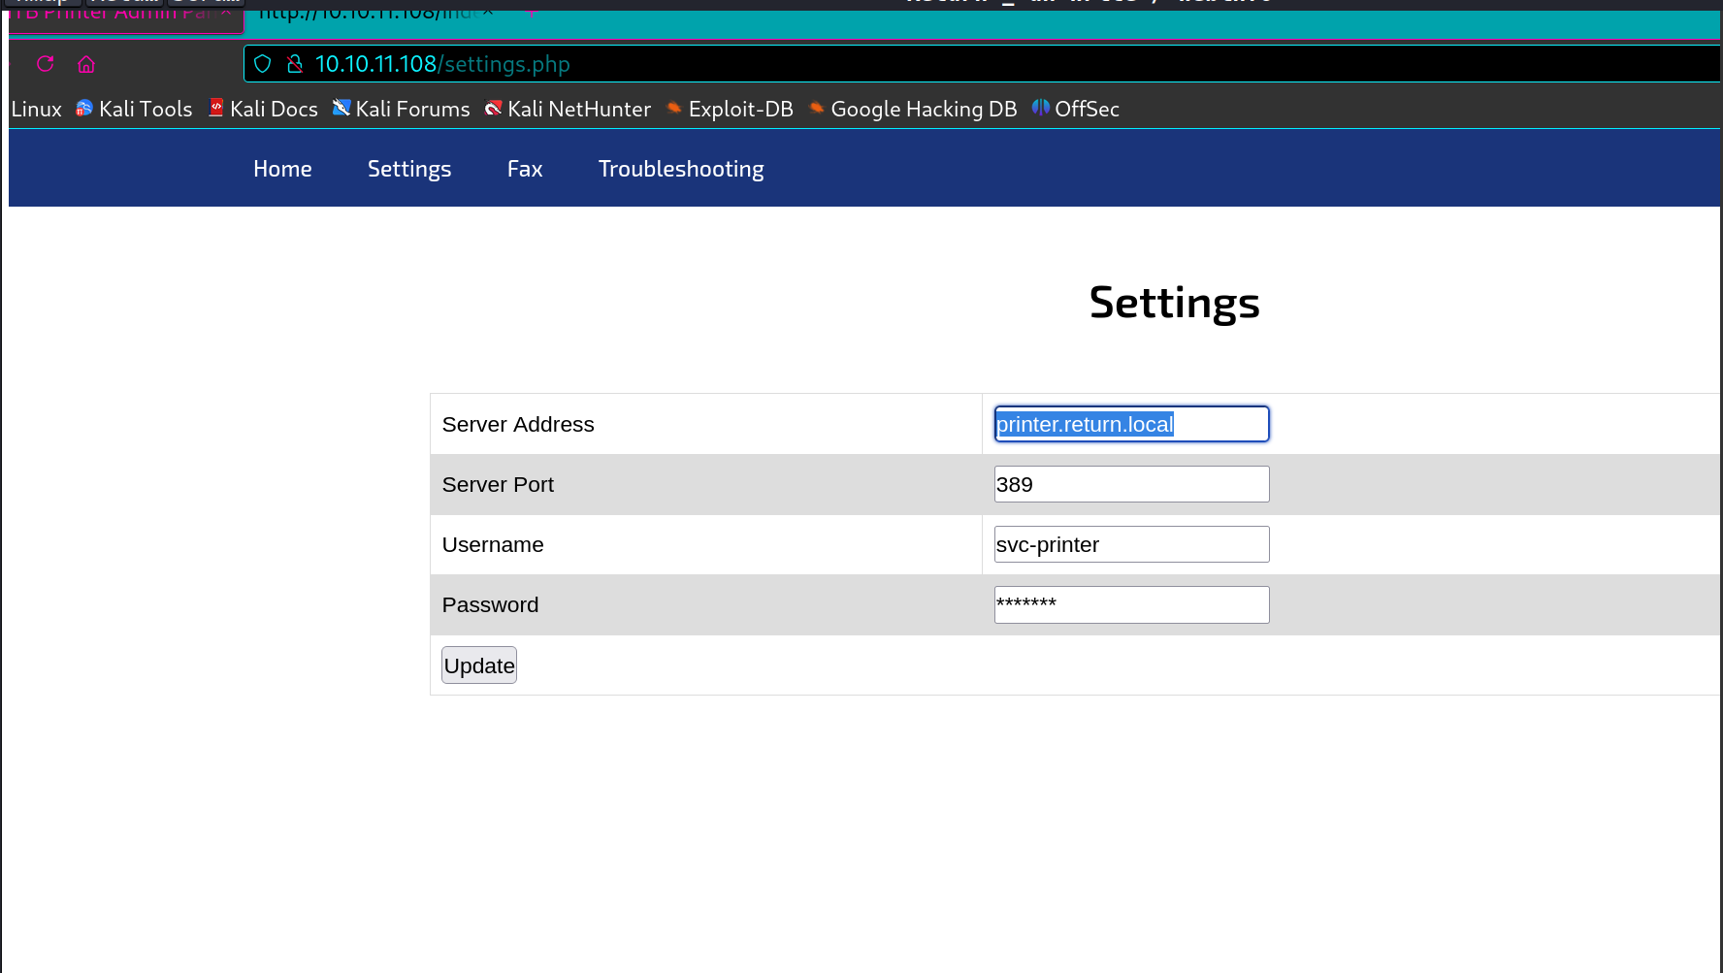
Task: Focus the Username field svc-printer
Action: point(1131,544)
